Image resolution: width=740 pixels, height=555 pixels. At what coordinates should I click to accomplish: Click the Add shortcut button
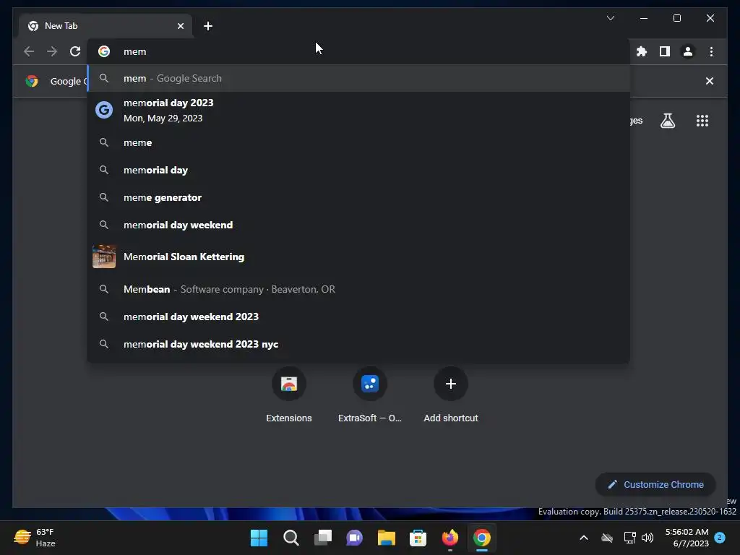(451, 395)
